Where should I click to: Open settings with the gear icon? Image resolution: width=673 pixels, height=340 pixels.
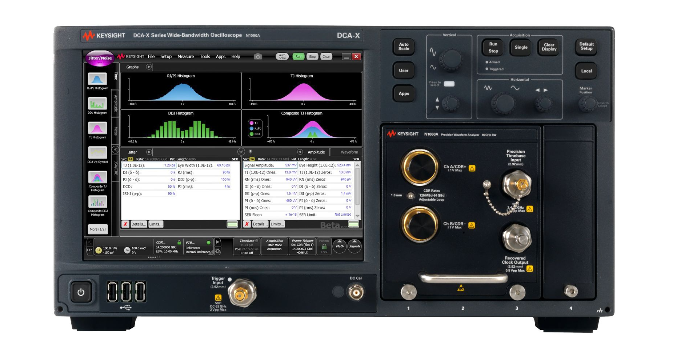point(217,251)
